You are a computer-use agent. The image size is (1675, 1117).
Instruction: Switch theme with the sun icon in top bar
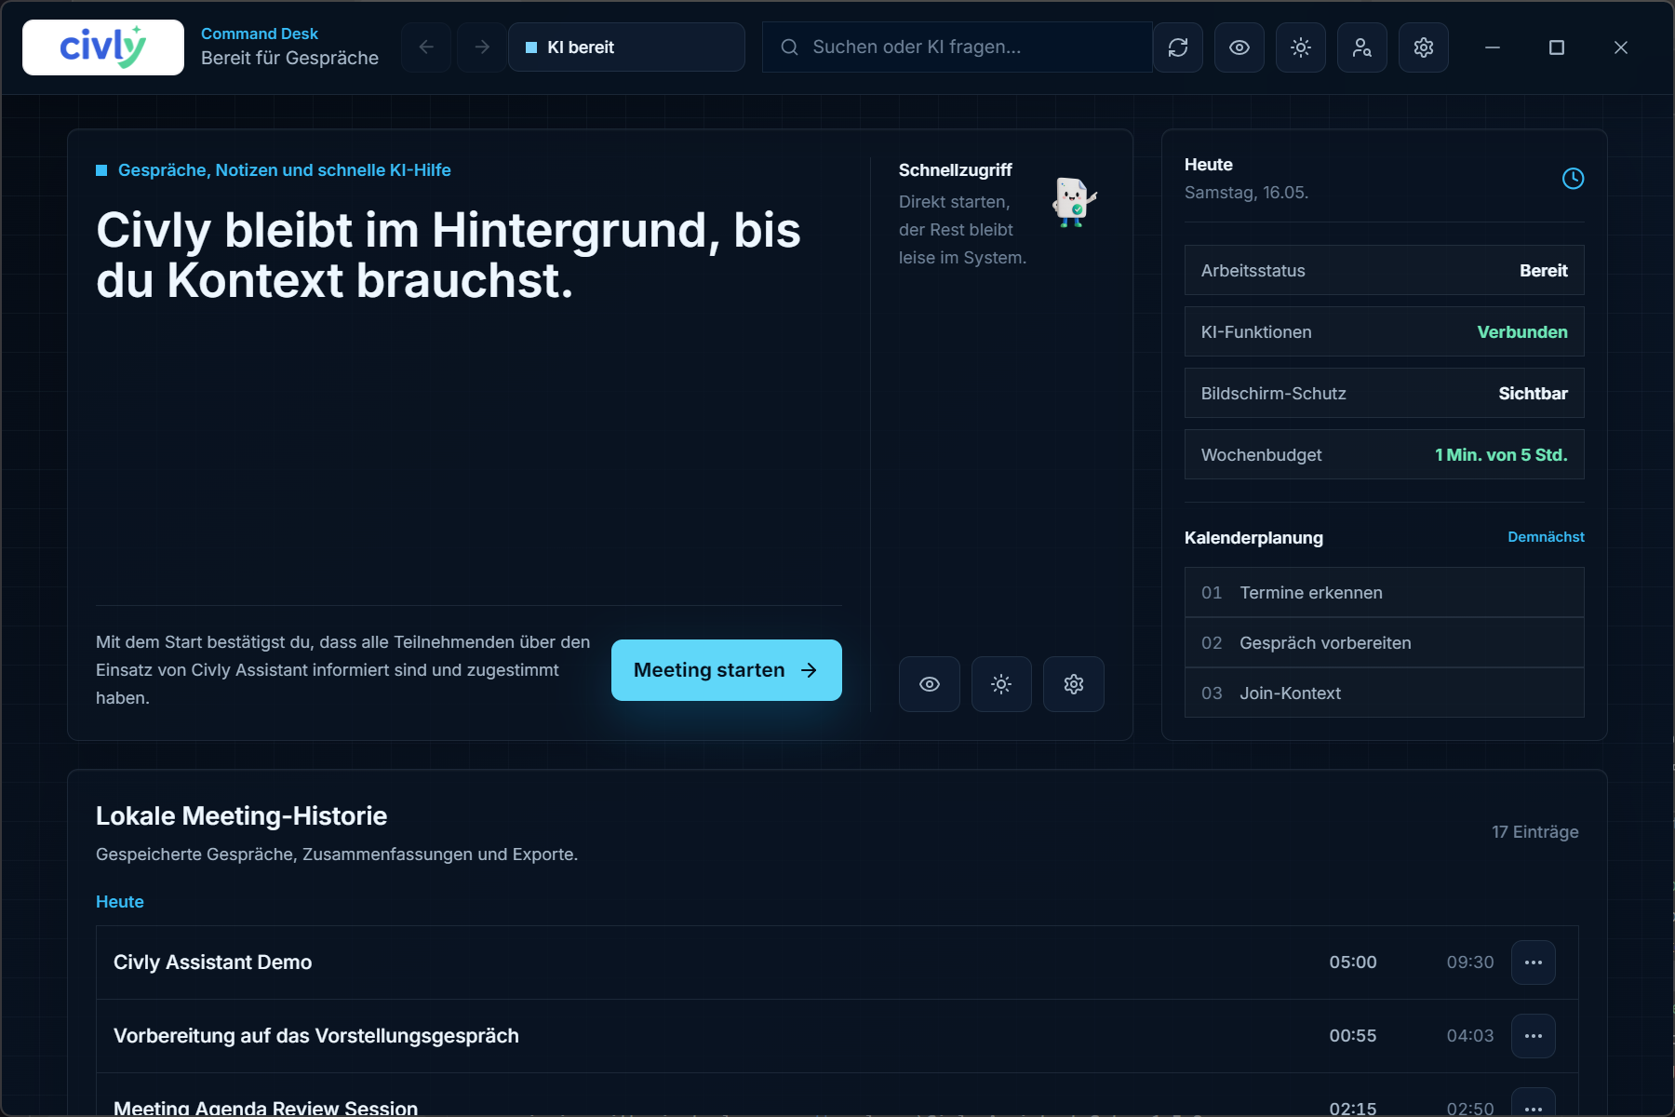click(x=1301, y=47)
